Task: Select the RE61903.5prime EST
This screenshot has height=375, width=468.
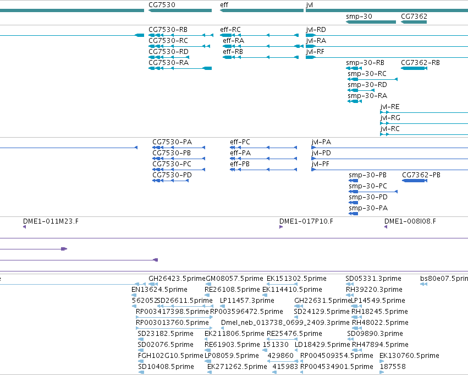Action: (208, 351)
